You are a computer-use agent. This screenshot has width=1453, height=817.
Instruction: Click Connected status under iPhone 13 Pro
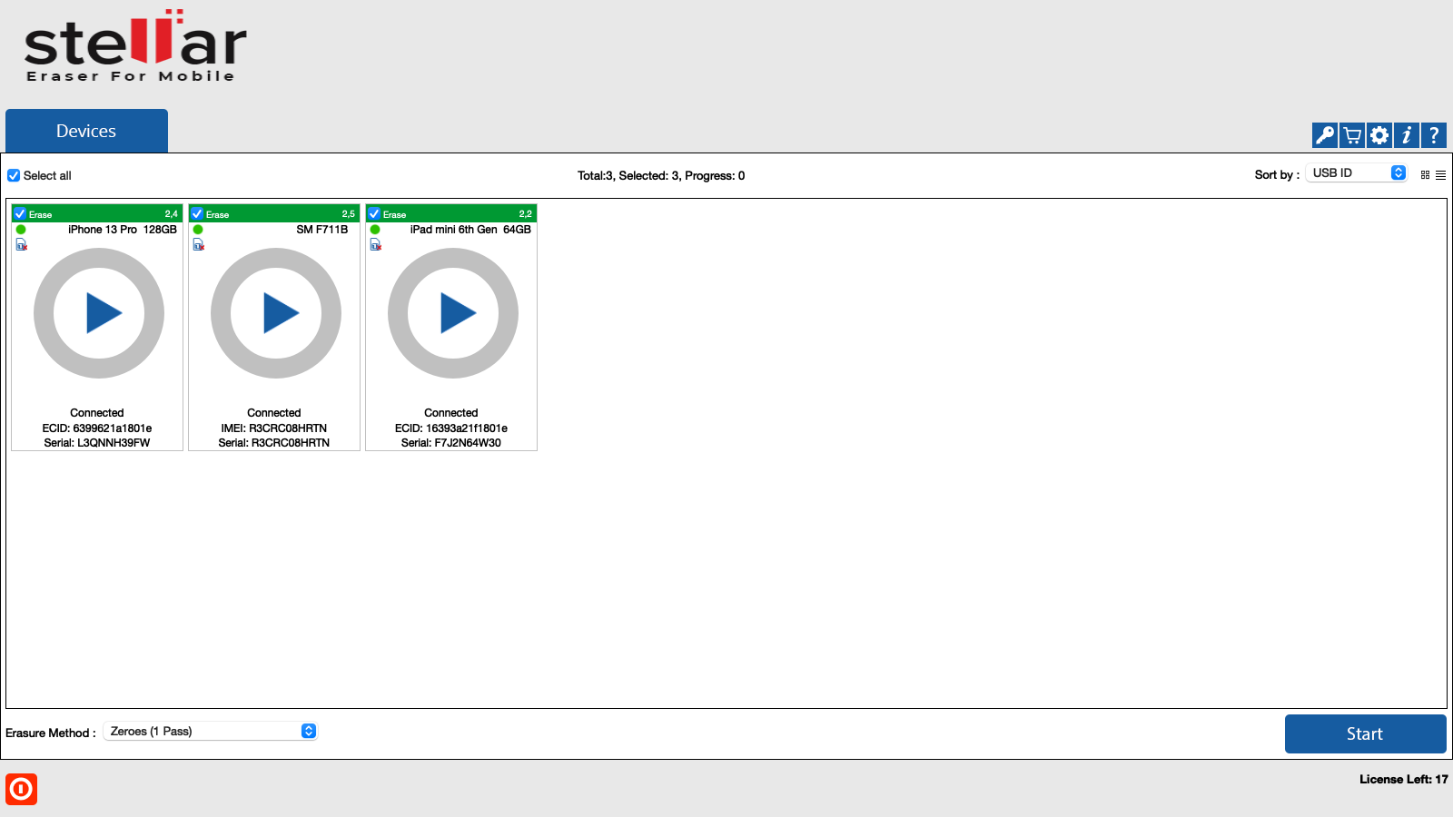click(97, 413)
